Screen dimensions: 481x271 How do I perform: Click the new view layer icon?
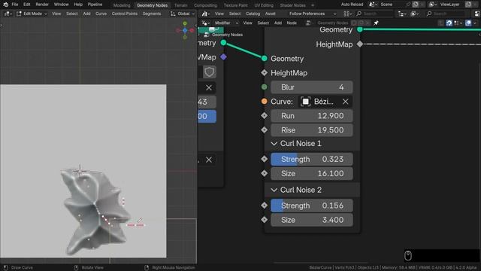469,5
